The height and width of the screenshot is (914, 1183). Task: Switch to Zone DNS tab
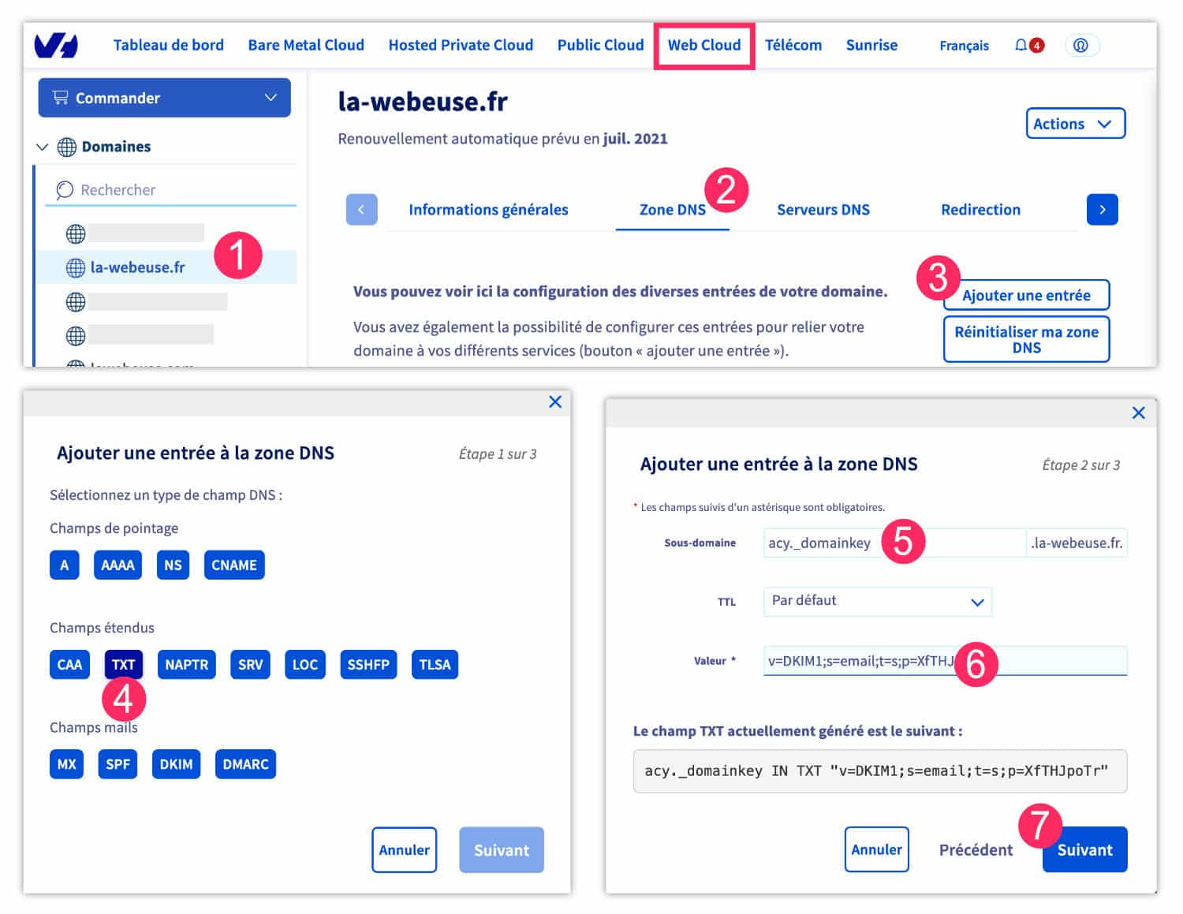673,210
